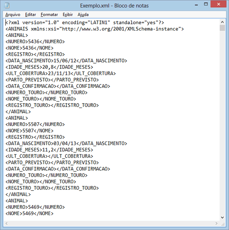229x230 pixels.
Task: Click the window resize grip corner
Action: pos(223,224)
